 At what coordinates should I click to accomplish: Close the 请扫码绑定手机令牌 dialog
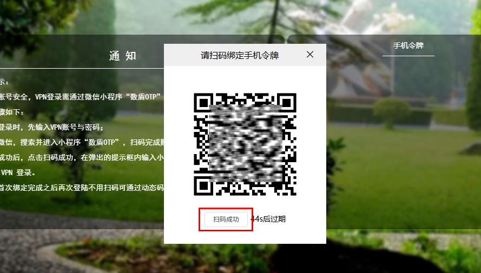[310, 55]
